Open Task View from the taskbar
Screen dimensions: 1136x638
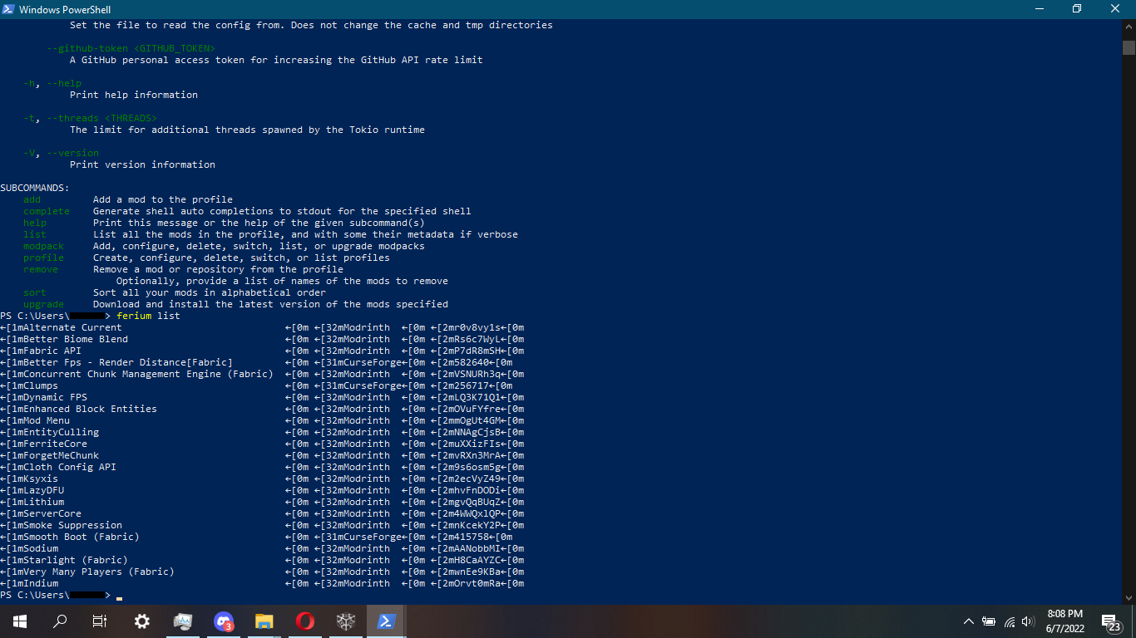point(99,621)
